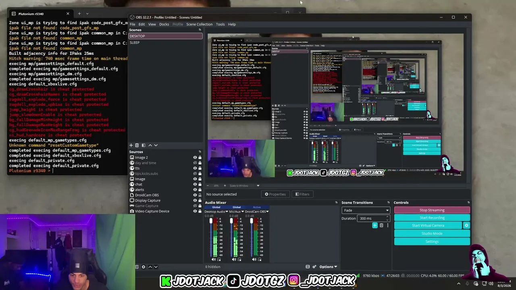Unlock the Video Capture Device source

[x=200, y=211]
